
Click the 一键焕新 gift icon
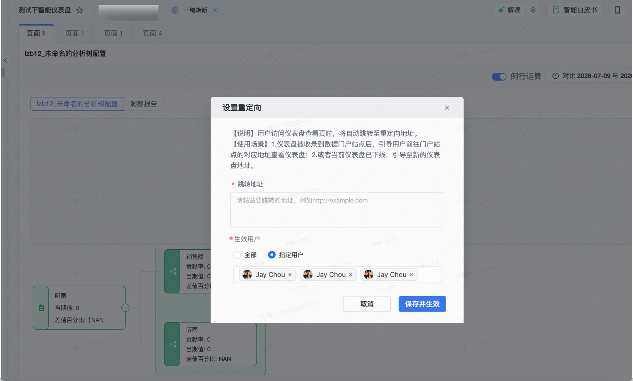(x=175, y=10)
